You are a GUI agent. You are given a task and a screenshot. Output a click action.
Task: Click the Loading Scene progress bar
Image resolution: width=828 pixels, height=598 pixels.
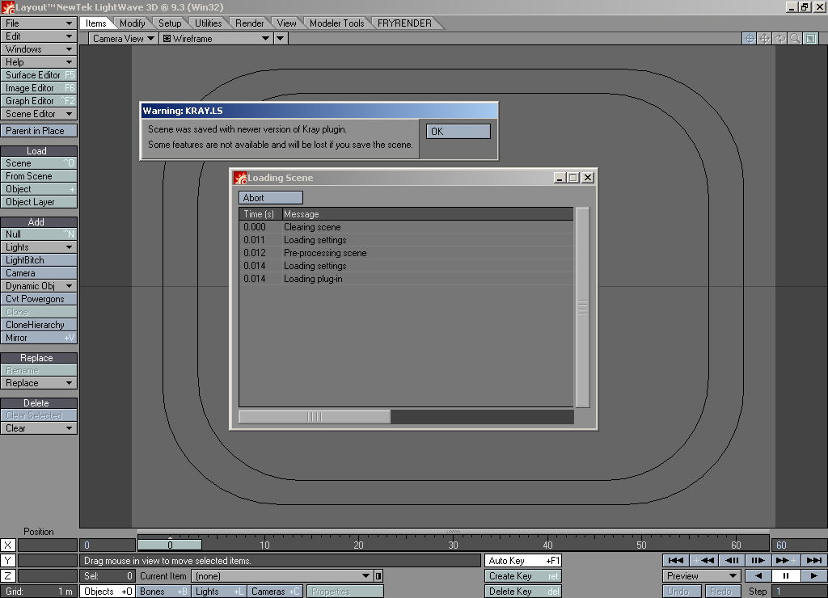[406, 416]
